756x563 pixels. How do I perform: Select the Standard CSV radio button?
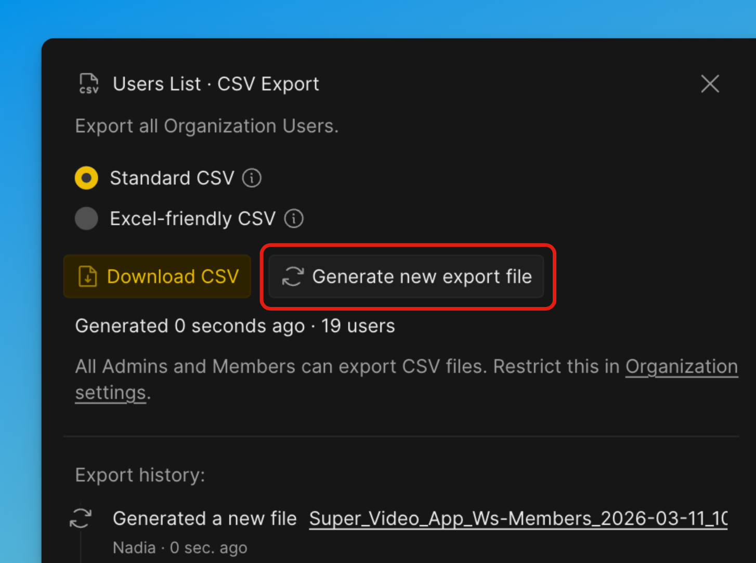click(86, 178)
